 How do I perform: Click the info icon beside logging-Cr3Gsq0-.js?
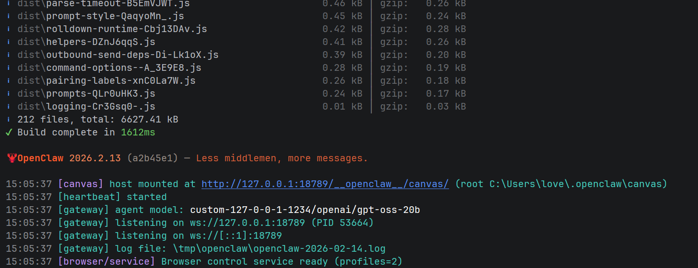coord(9,106)
